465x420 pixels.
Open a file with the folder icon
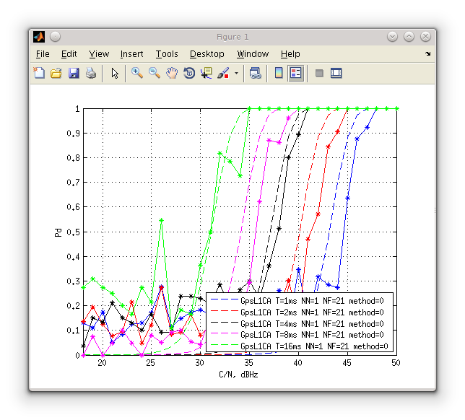[x=56, y=73]
